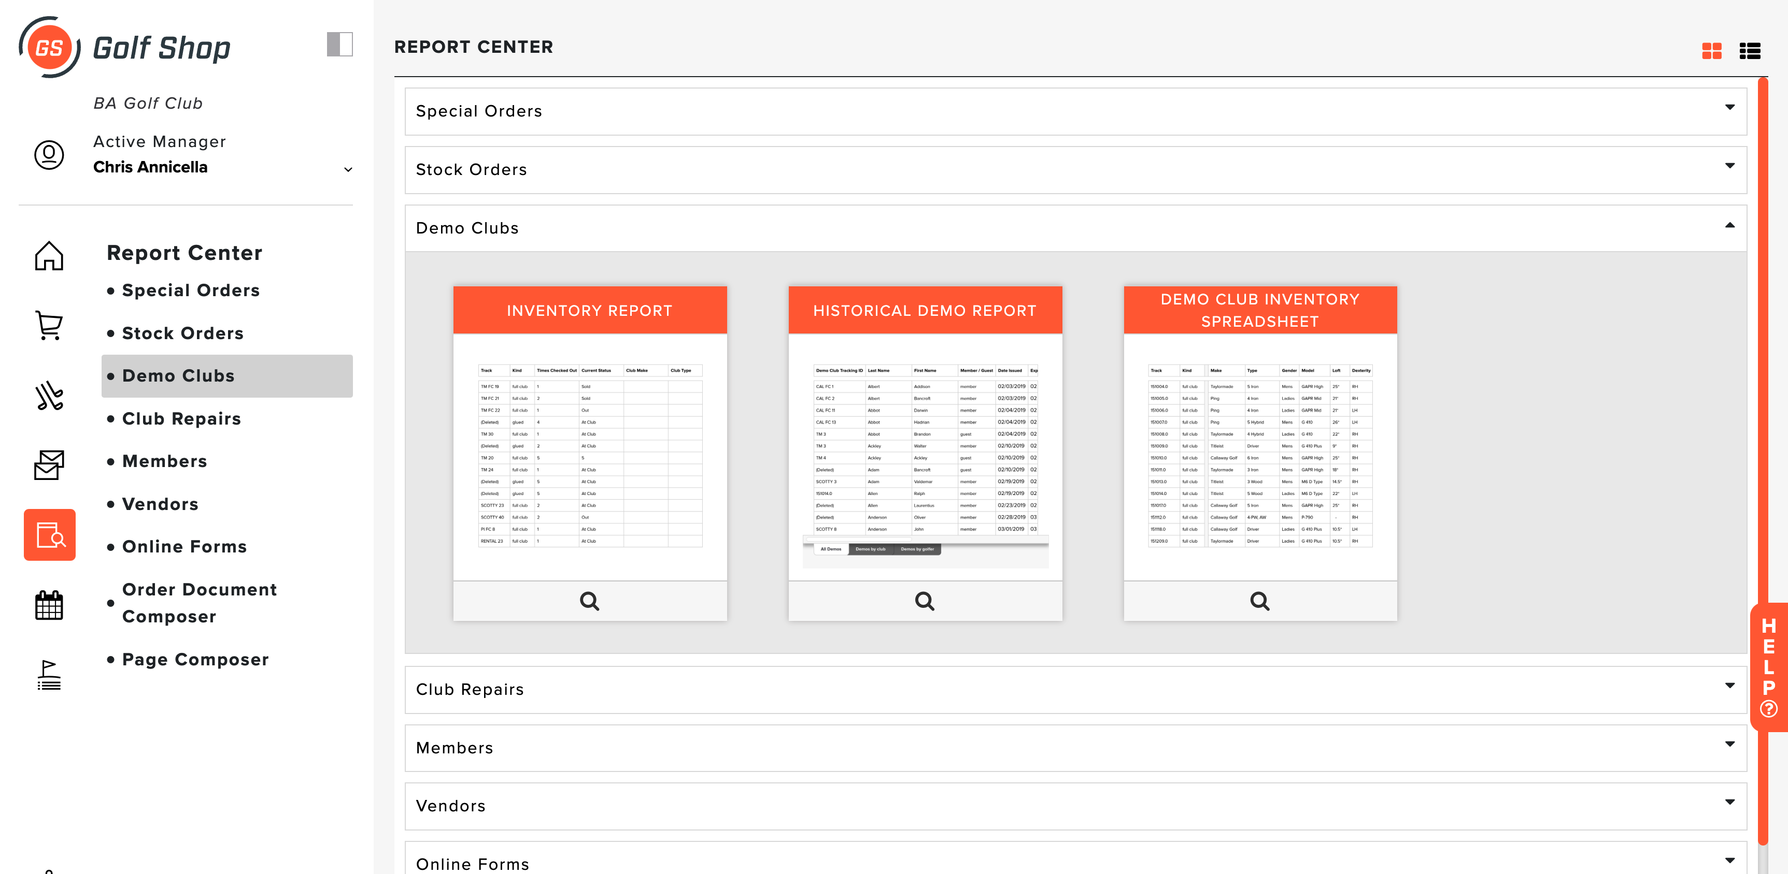Open Inventory Report preview thumbnail
Screen dimensions: 1788x874
590,457
